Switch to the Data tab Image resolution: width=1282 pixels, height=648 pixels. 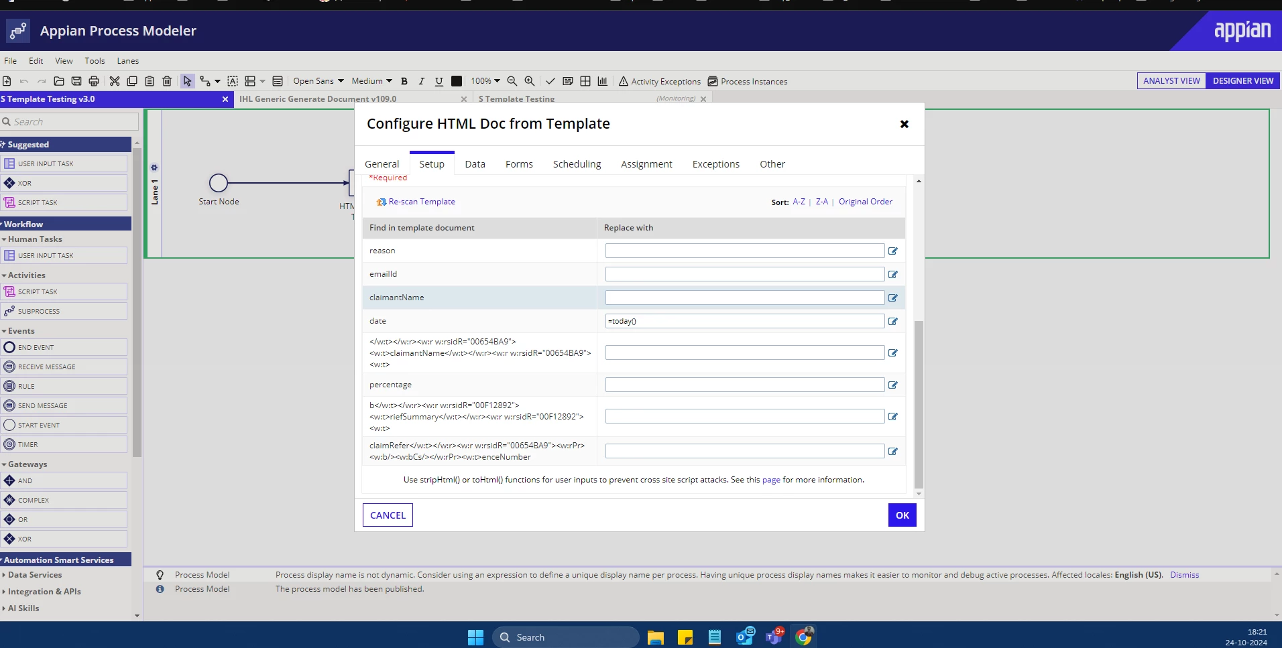coord(475,164)
